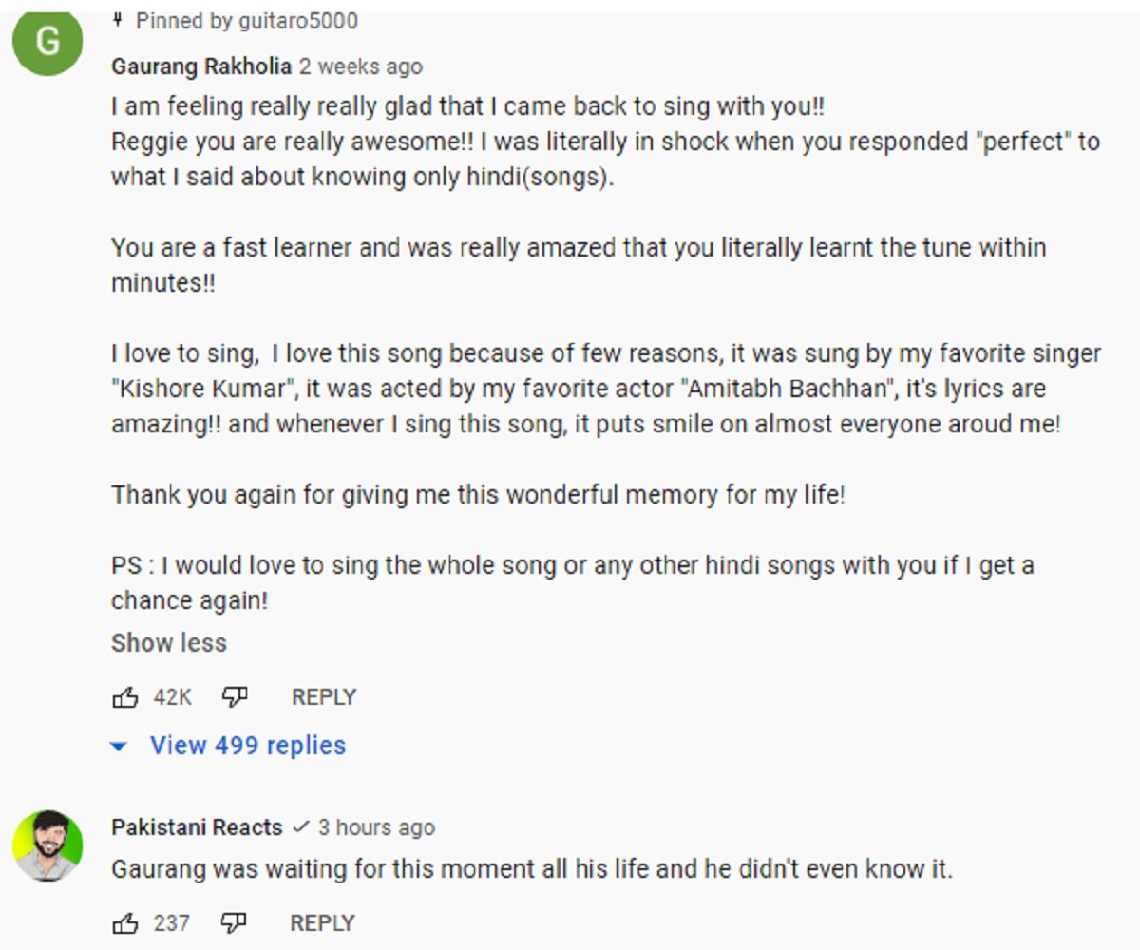Click the blue arrow beside View 499 replies
Screen dimensions: 1140x950
coord(119,747)
